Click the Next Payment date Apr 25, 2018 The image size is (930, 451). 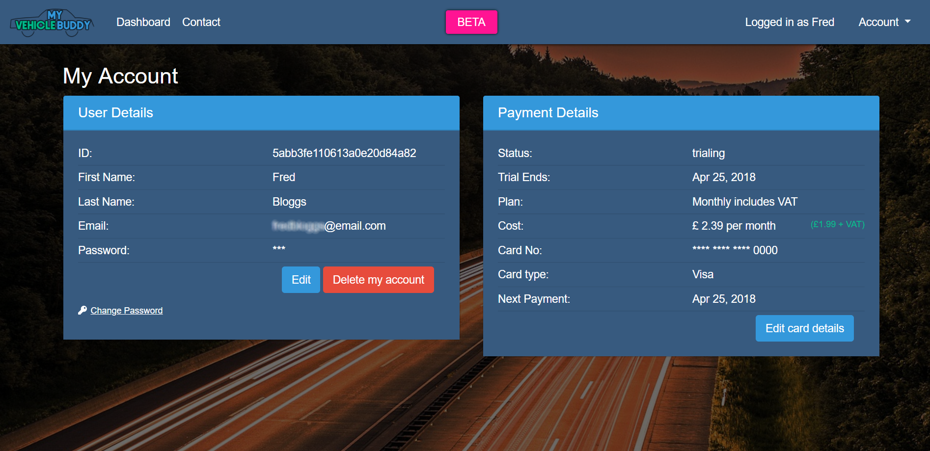pos(724,299)
